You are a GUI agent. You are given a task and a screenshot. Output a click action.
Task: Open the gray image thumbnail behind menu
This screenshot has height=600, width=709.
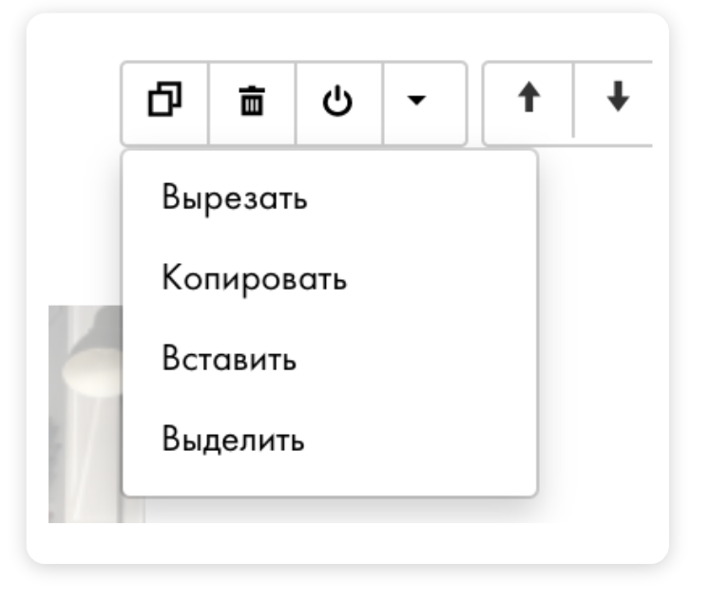(85, 414)
